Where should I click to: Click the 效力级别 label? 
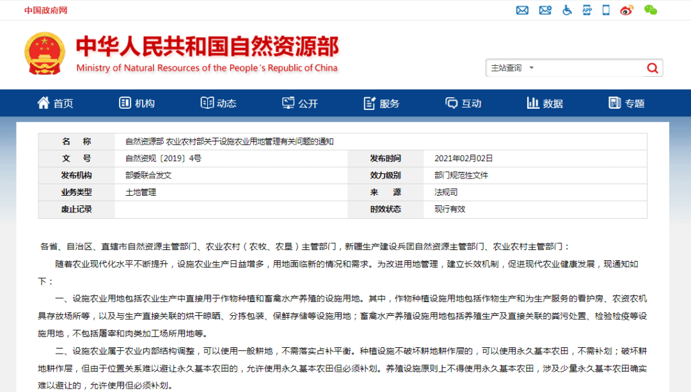coord(385,175)
